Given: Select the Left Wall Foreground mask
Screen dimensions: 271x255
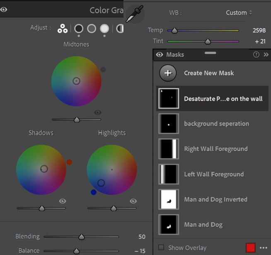Looking at the screenshot, I should pyautogui.click(x=212, y=174).
